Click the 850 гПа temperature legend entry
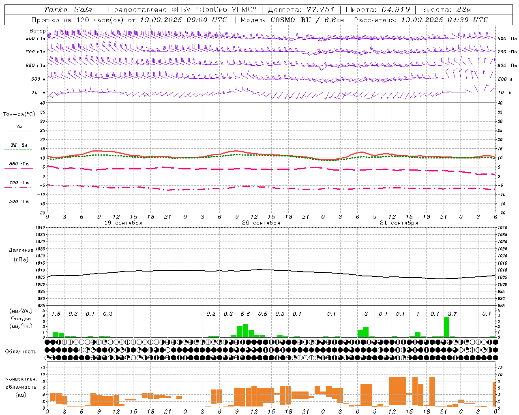 coord(19,164)
